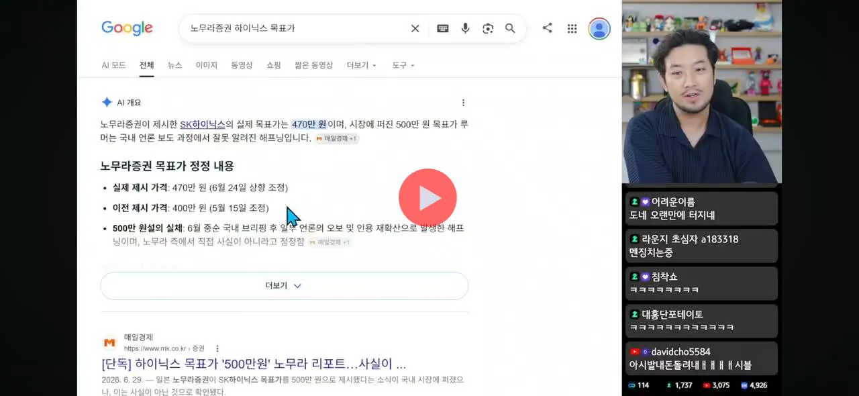Open the Google account avatar
This screenshot has height=396, width=859.
click(599, 28)
